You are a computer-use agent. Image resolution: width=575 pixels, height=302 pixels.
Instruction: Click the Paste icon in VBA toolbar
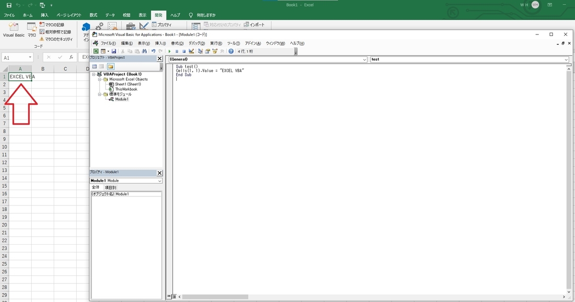(137, 51)
